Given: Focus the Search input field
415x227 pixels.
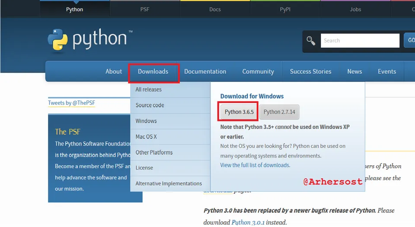Looking at the screenshot, I should 360,41.
